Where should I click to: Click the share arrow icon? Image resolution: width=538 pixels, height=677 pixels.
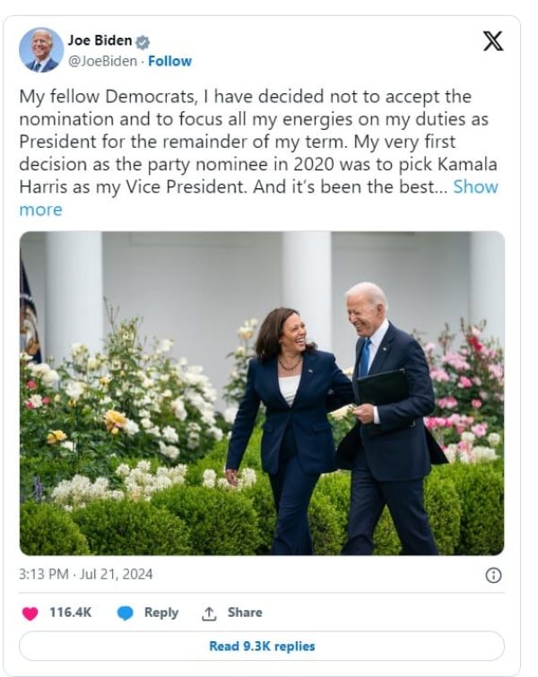210,613
